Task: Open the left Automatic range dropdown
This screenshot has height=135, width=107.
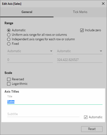Action: pos(30,51)
